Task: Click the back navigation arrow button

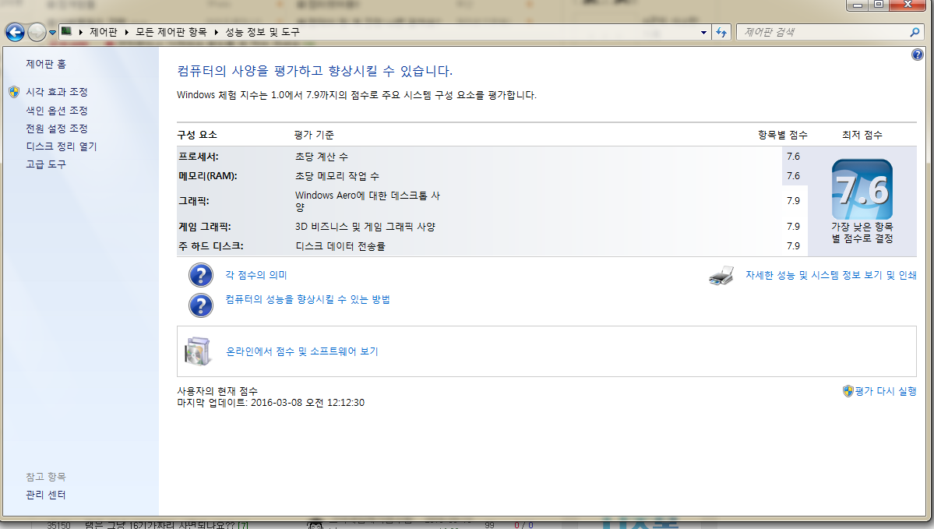Action: [15, 32]
